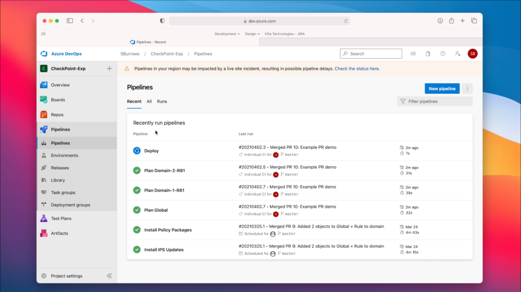The height and width of the screenshot is (292, 521).
Task: Click the SBurrows breadcrumb
Action: pos(130,54)
